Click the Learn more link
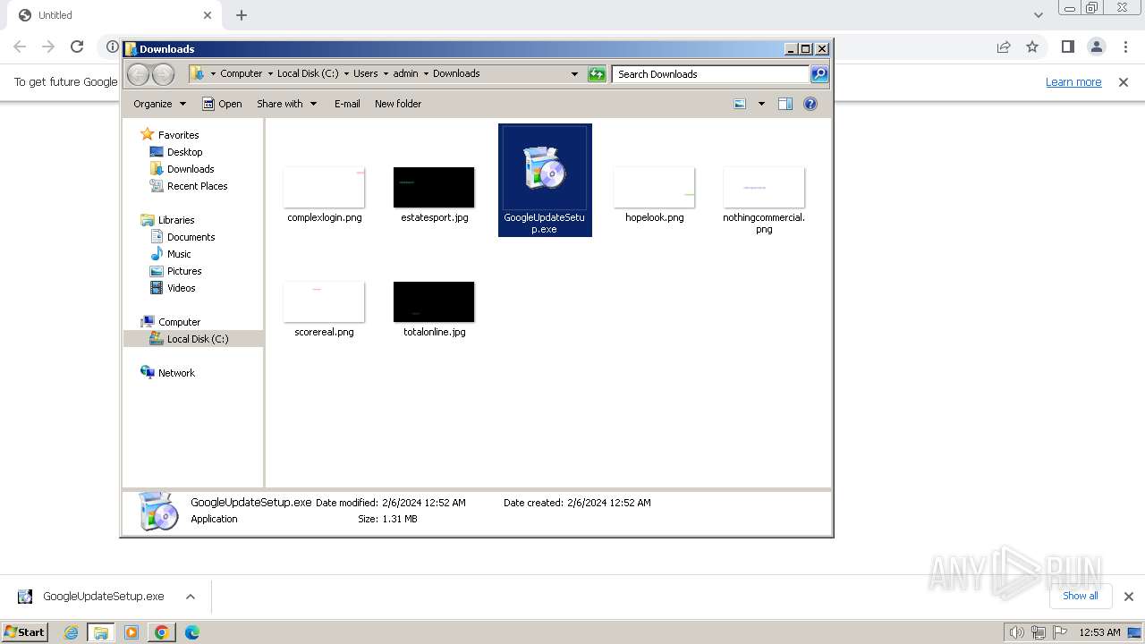Viewport: 1145px width, 644px height. 1073,81
